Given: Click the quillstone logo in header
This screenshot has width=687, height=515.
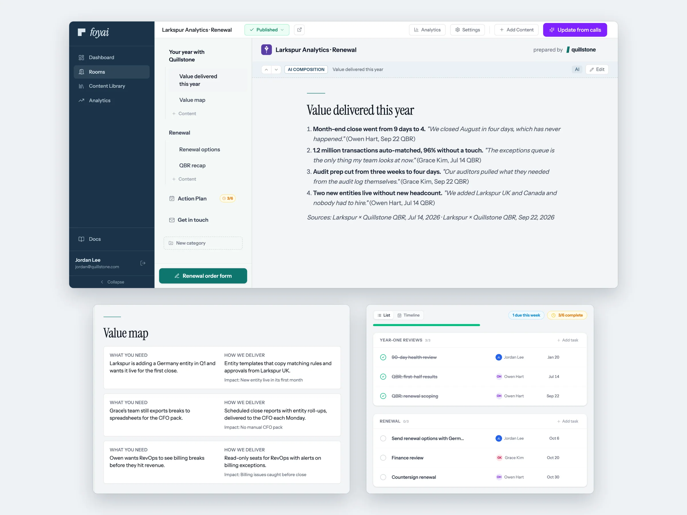Looking at the screenshot, I should click(x=581, y=50).
